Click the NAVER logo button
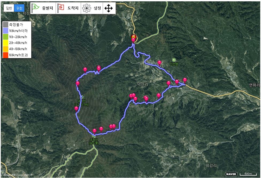 coord(231,174)
